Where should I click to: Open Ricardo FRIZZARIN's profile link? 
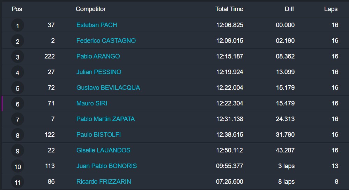tap(104, 182)
